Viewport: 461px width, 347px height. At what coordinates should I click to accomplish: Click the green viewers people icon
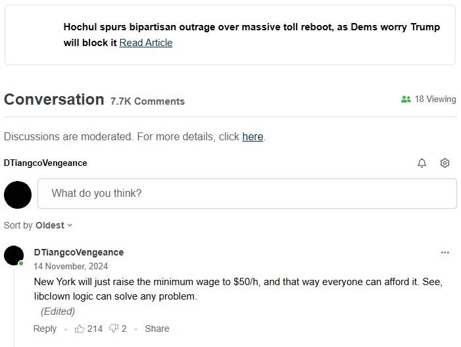(406, 99)
